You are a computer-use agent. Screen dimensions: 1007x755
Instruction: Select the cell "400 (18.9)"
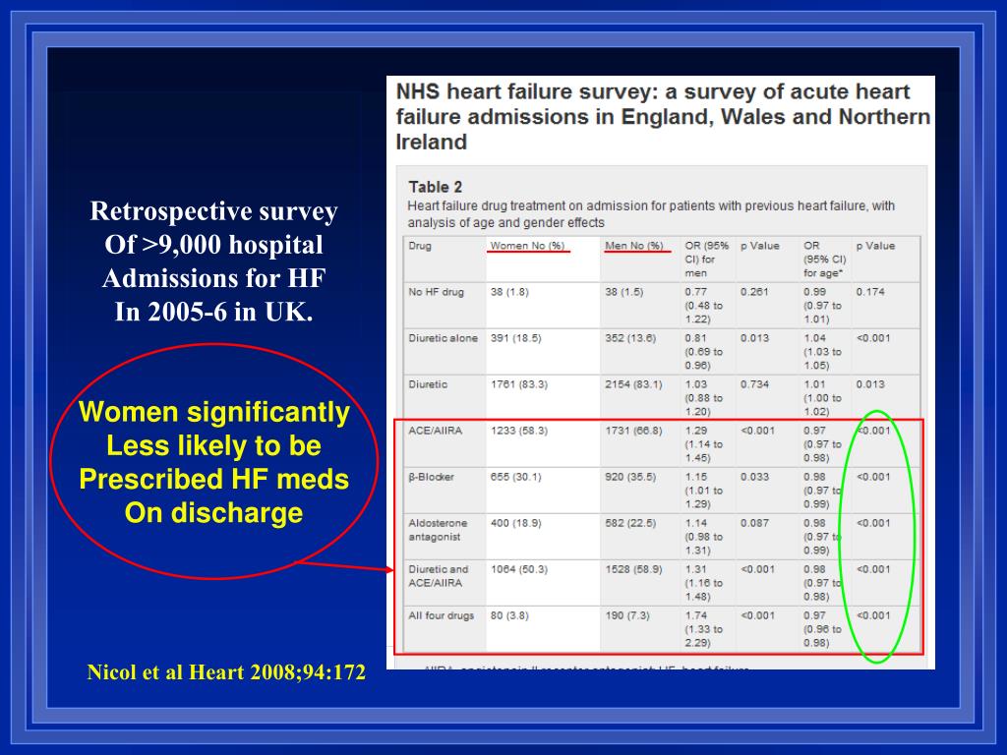point(515,523)
